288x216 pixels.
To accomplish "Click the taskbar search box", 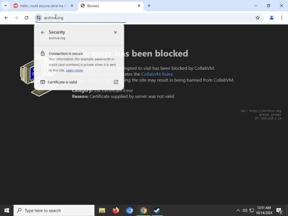I will [54, 210].
